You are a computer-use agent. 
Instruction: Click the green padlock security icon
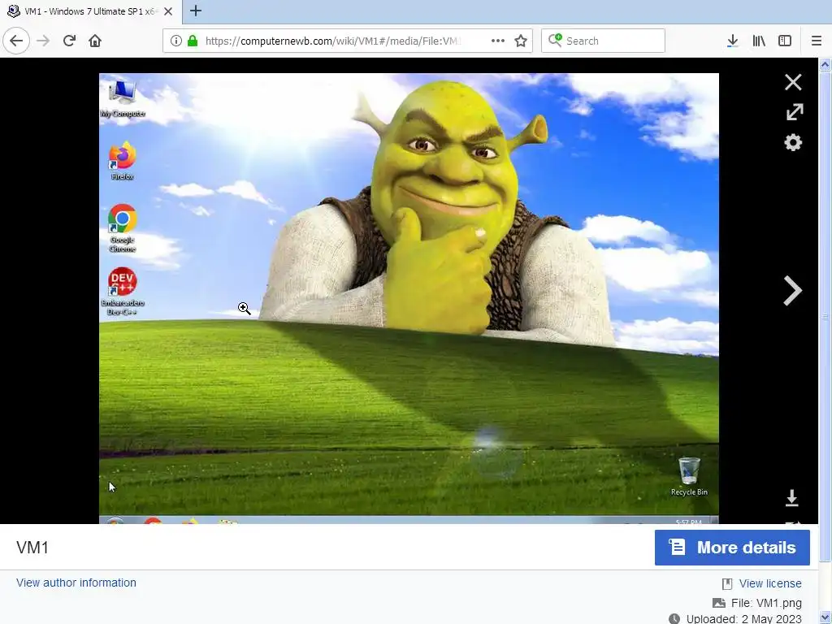point(193,41)
